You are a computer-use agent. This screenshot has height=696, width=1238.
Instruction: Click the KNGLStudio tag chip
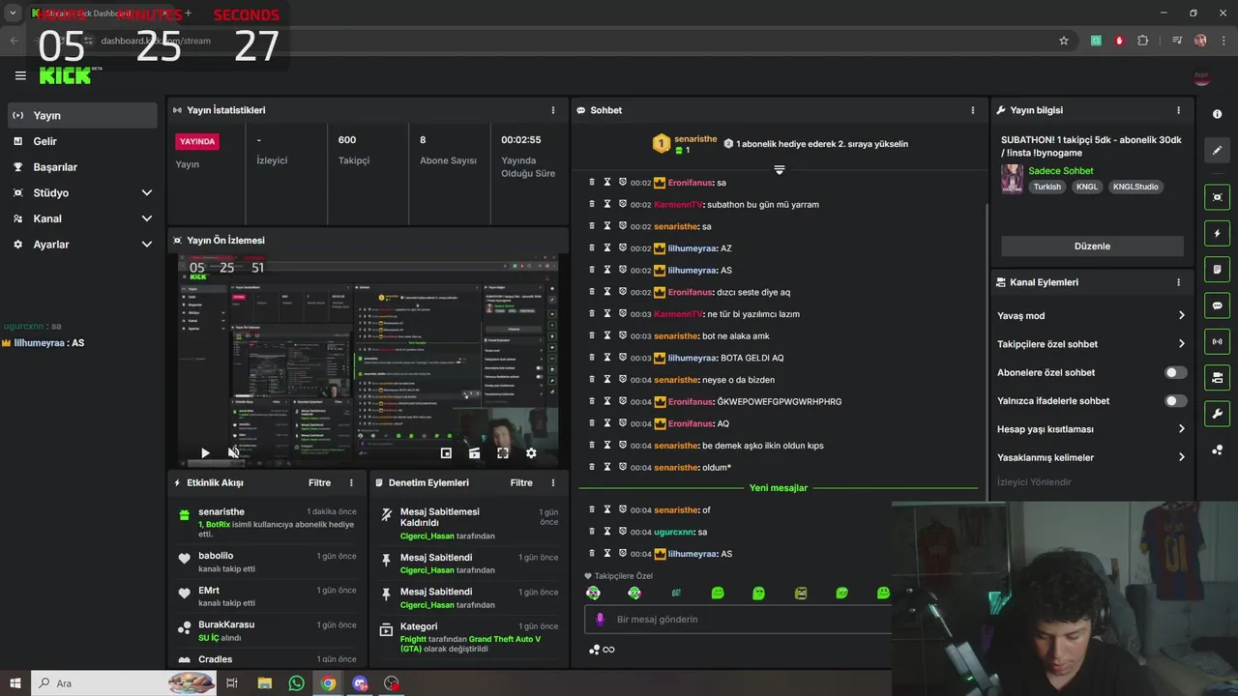1135,187
